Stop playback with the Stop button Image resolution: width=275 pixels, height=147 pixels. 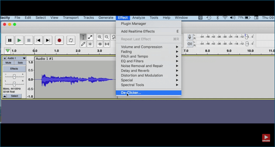click(x=29, y=40)
